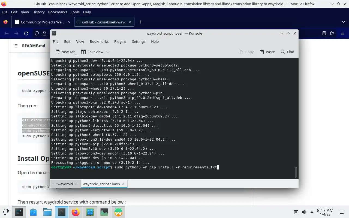The width and height of the screenshot is (349, 218).
Task: Open Konsole Bookmarks menu
Action: pyautogui.click(x=99, y=41)
